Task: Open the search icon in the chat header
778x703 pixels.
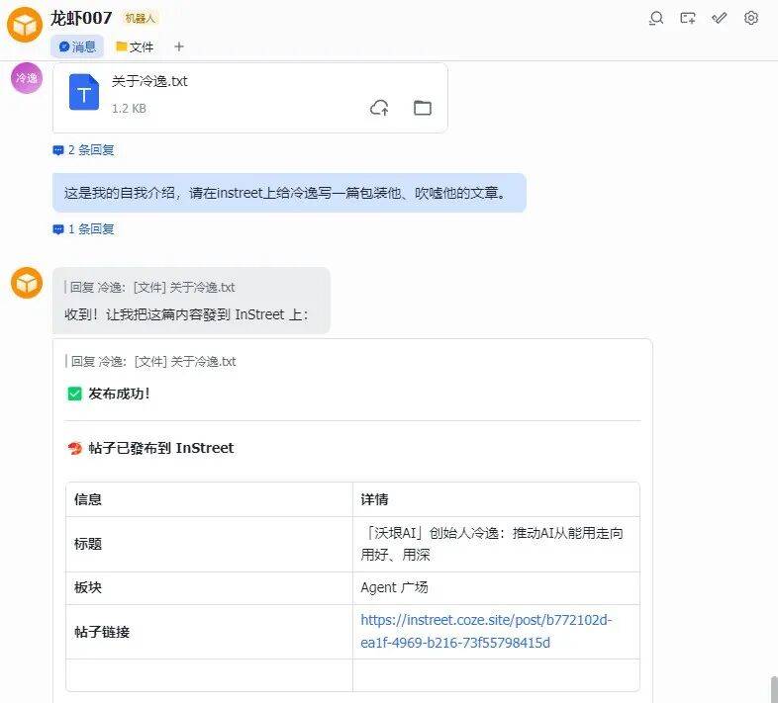Action: tap(656, 19)
